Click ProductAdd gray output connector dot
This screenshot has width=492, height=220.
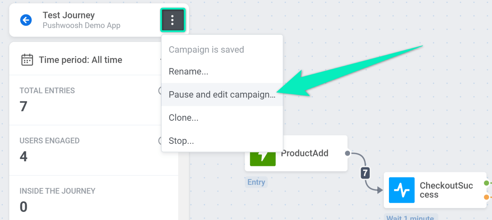point(347,153)
